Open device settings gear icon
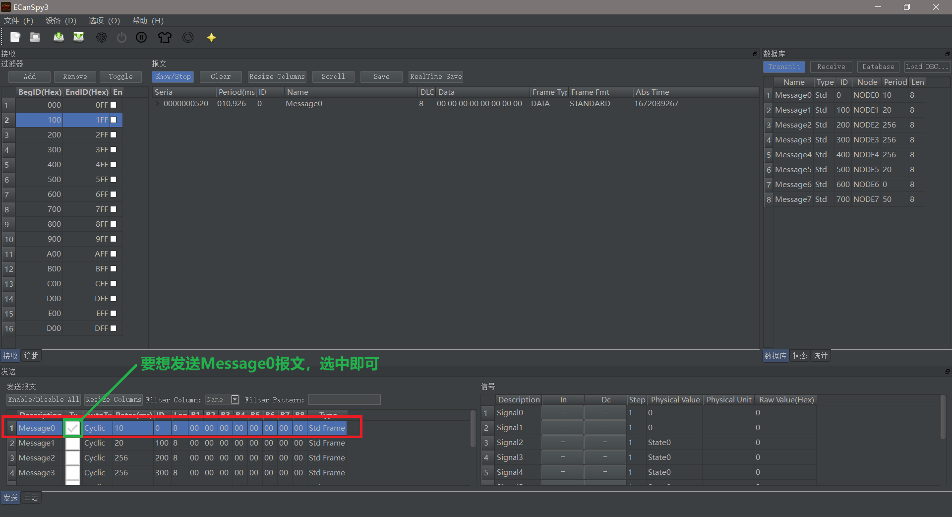 [102, 37]
